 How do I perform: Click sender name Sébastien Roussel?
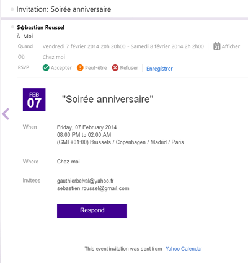coord(41,27)
